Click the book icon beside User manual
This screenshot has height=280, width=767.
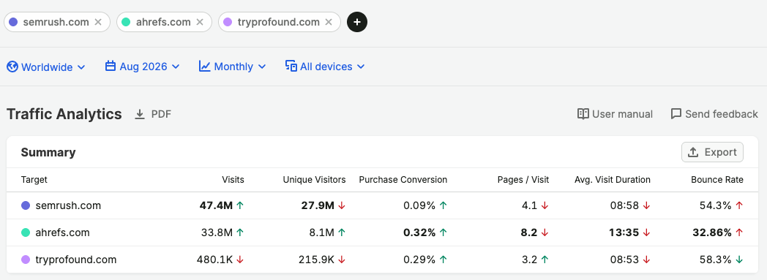(x=583, y=114)
